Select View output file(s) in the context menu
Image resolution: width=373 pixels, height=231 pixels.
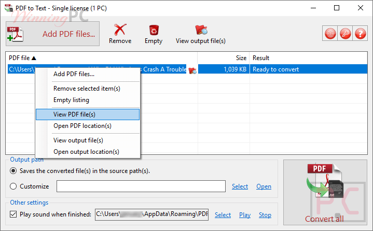88,140
